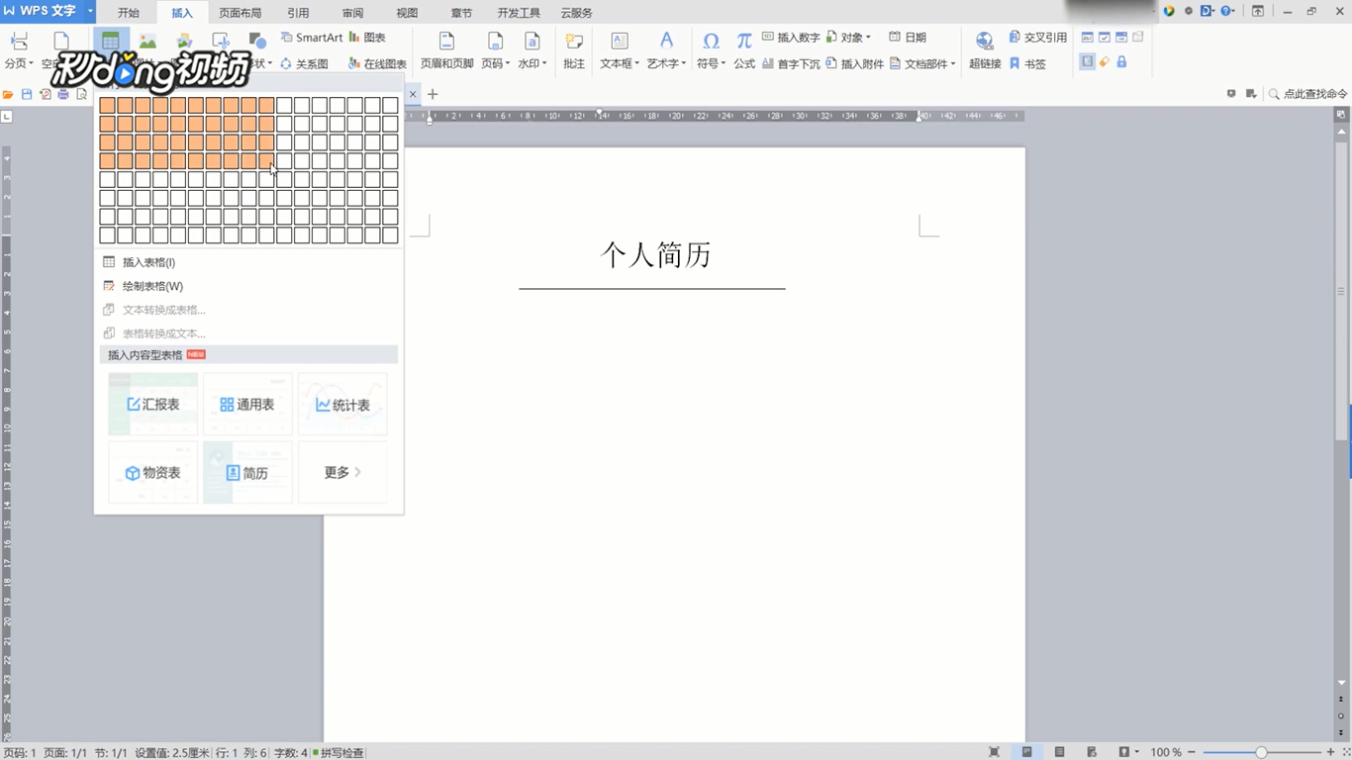Screen dimensions: 1352x760
Task: Click the zoom in plus button
Action: point(1330,752)
